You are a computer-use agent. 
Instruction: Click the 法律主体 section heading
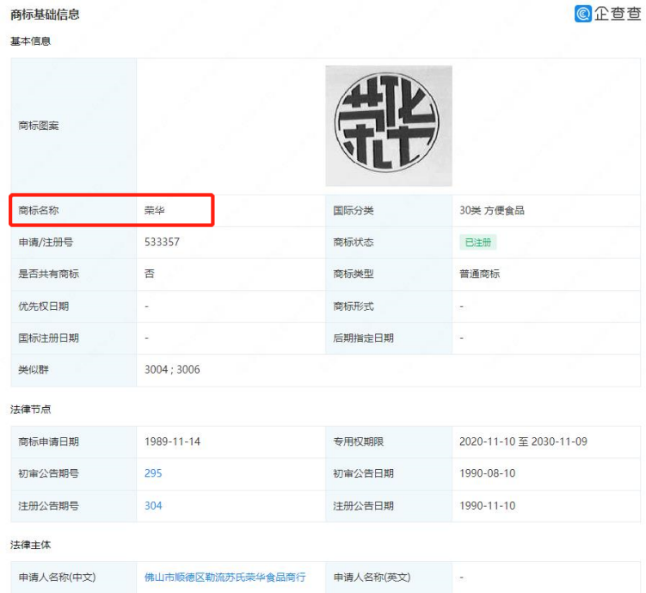[30, 545]
